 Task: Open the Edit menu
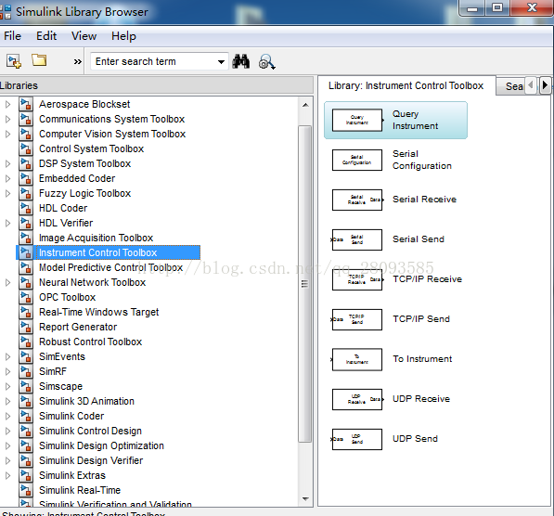coord(46,36)
